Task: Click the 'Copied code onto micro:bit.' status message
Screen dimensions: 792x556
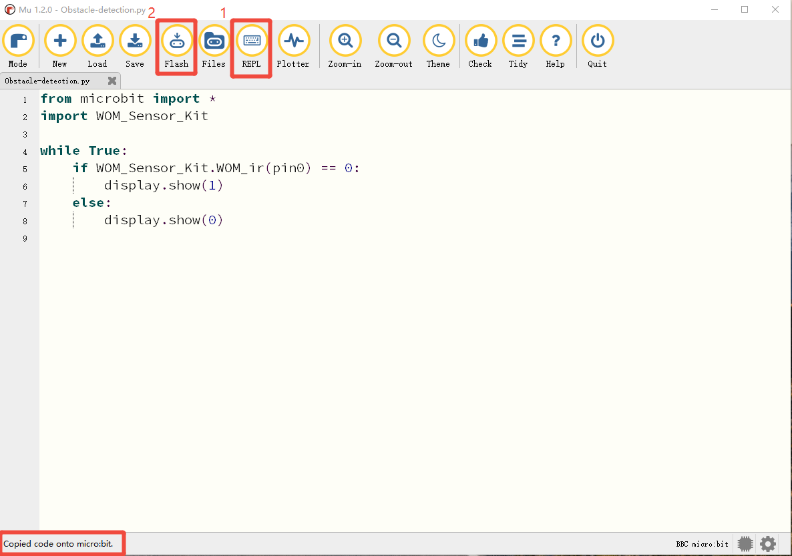Action: 59,544
